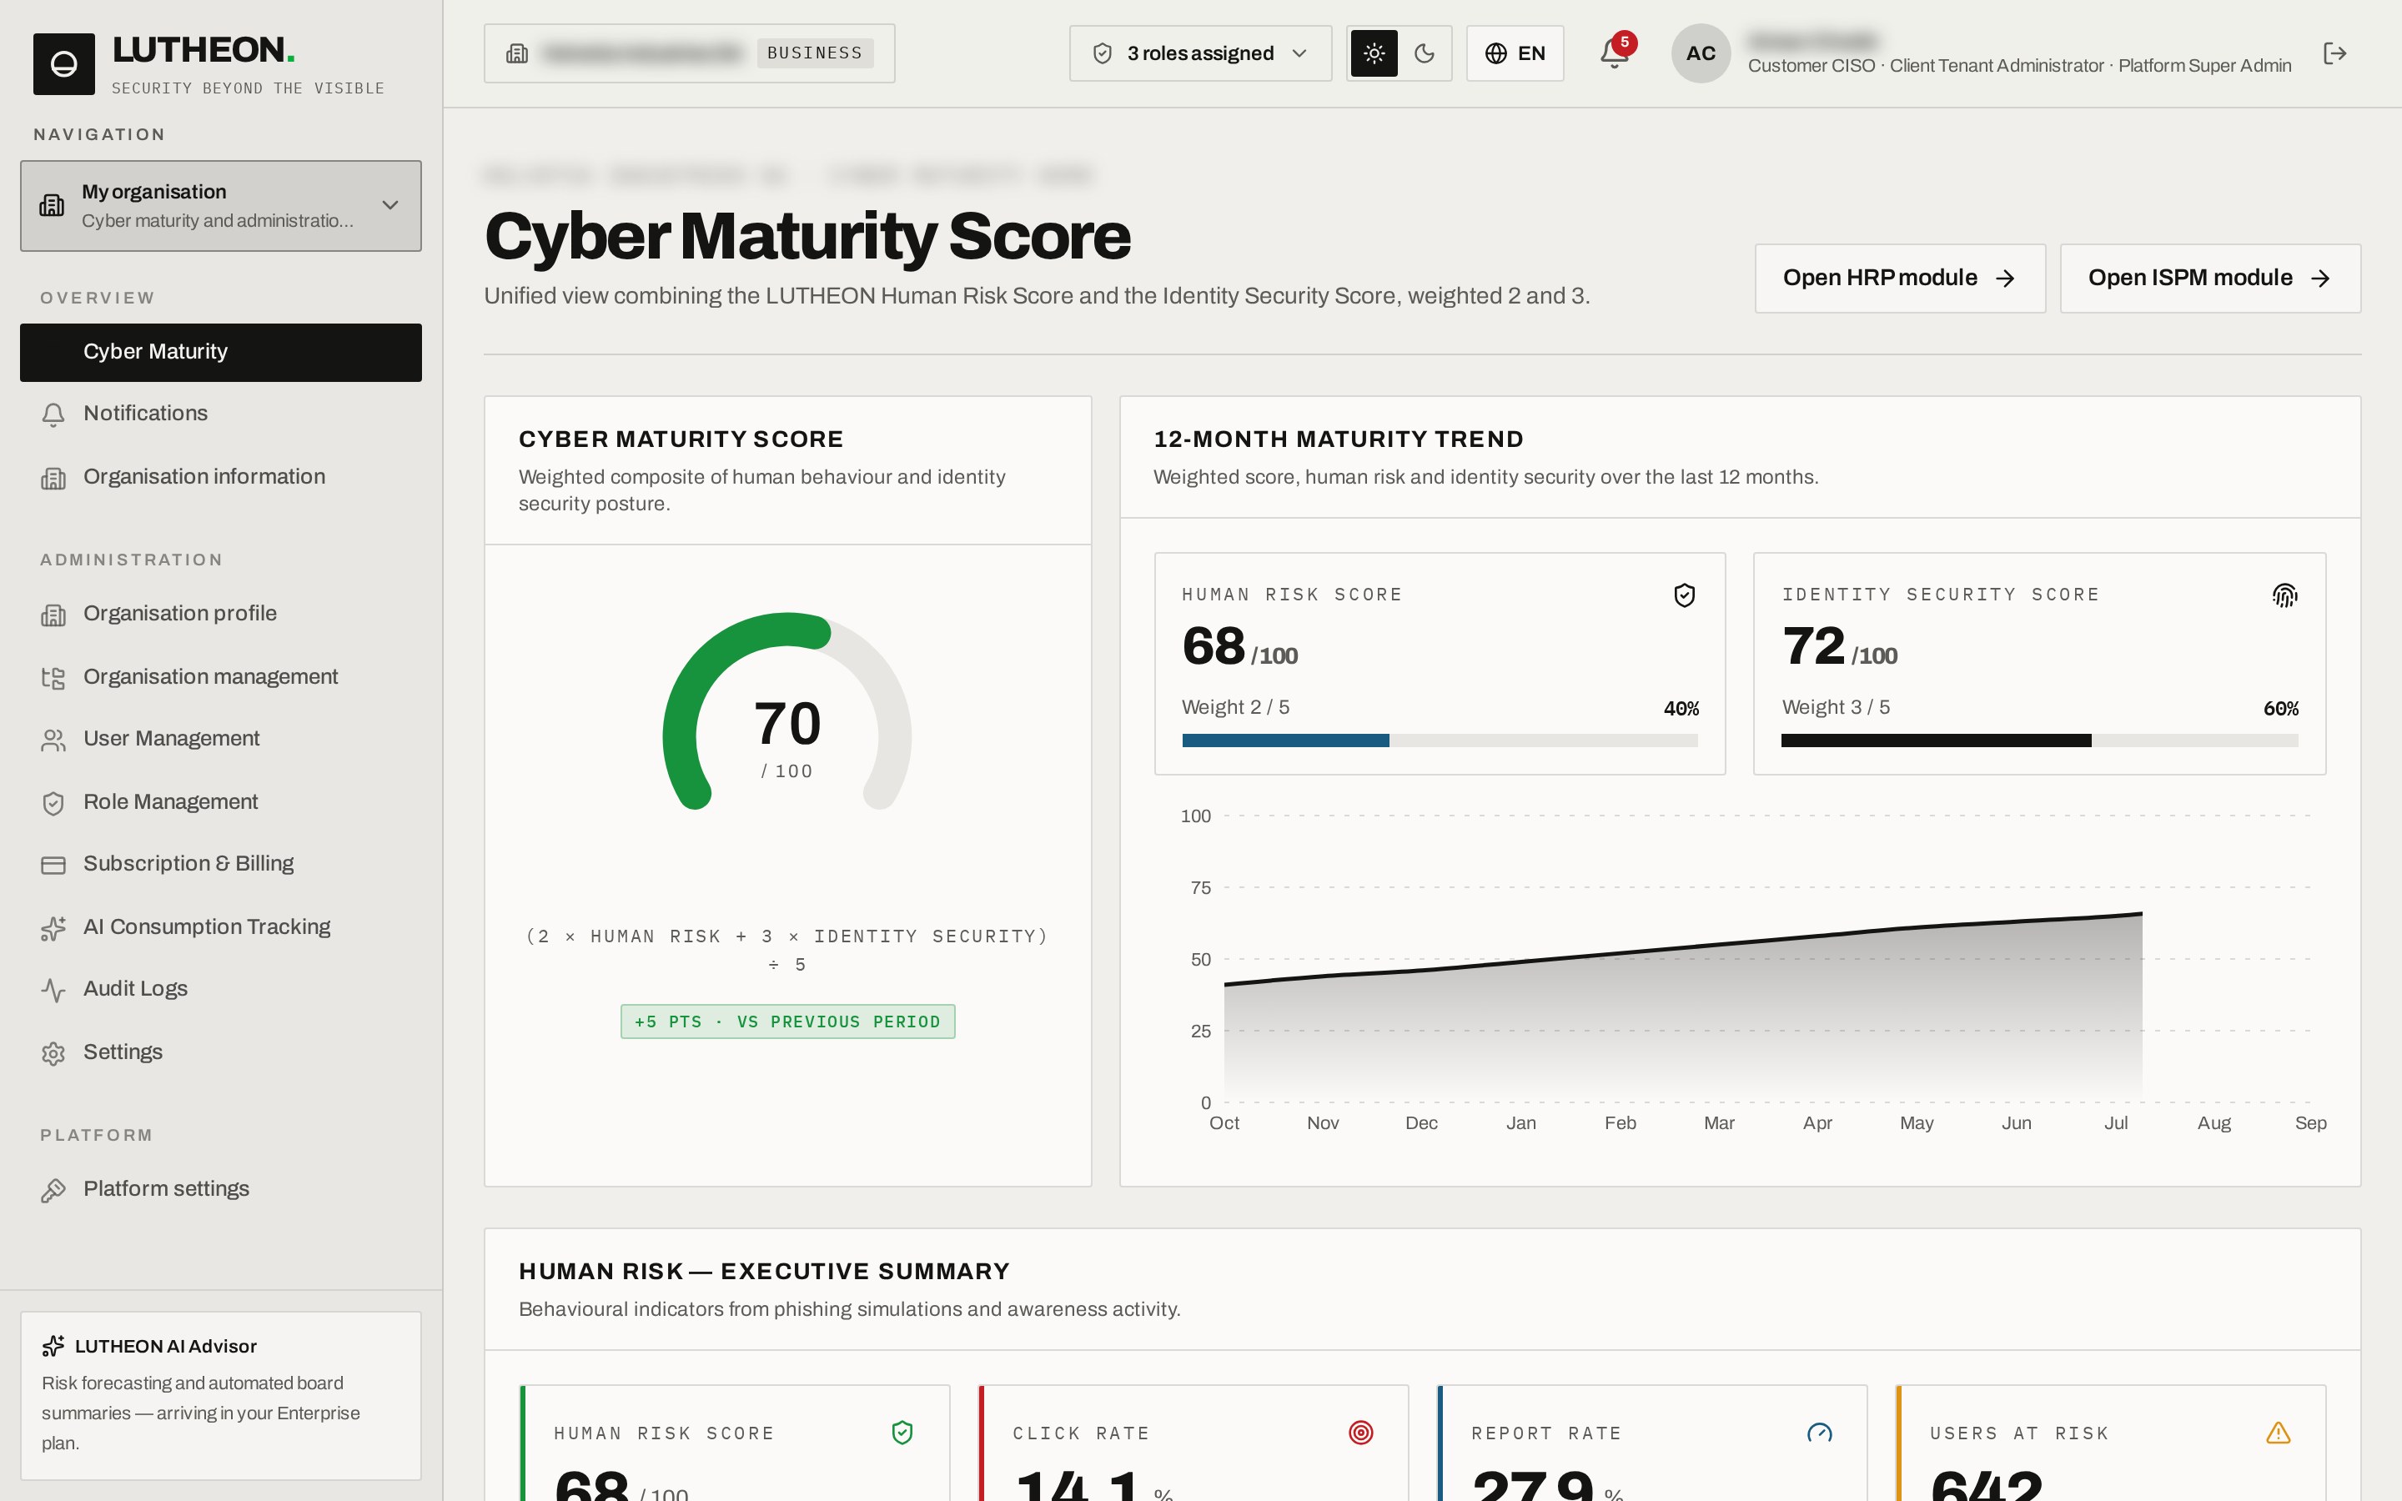2402x1501 pixels.
Task: Click Open HRP module button
Action: (1900, 278)
